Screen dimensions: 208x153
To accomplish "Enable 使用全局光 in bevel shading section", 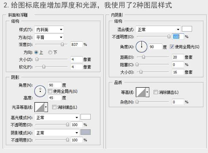I will click(50, 91).
